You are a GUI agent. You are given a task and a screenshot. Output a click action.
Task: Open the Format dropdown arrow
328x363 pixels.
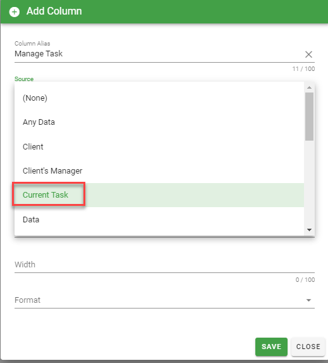coord(308,300)
